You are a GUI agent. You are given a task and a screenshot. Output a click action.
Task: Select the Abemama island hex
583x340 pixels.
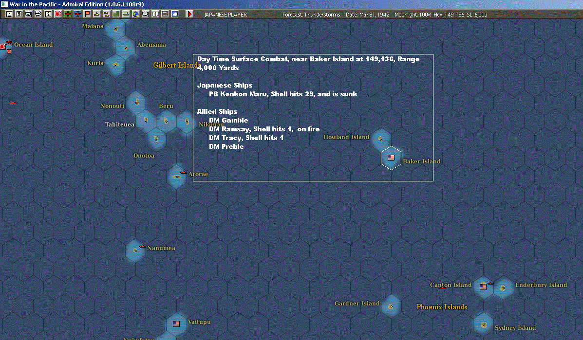[126, 48]
